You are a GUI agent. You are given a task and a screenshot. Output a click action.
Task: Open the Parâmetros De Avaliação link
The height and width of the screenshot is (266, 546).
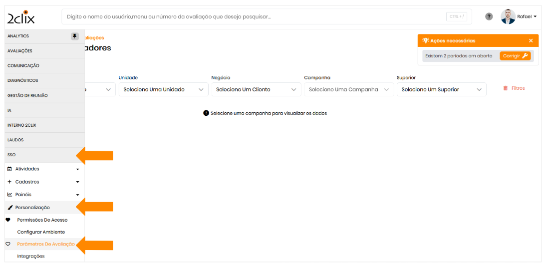click(x=46, y=244)
